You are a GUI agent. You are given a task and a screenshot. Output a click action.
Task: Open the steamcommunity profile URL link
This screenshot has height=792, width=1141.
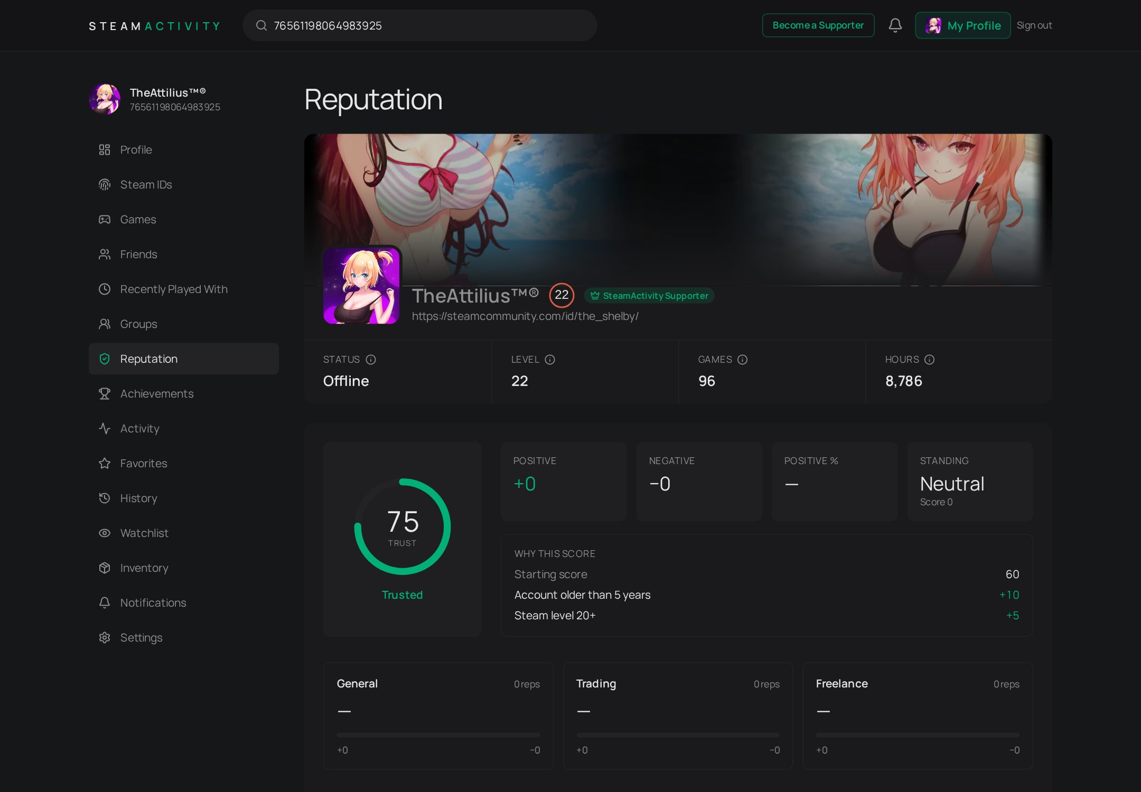(525, 316)
